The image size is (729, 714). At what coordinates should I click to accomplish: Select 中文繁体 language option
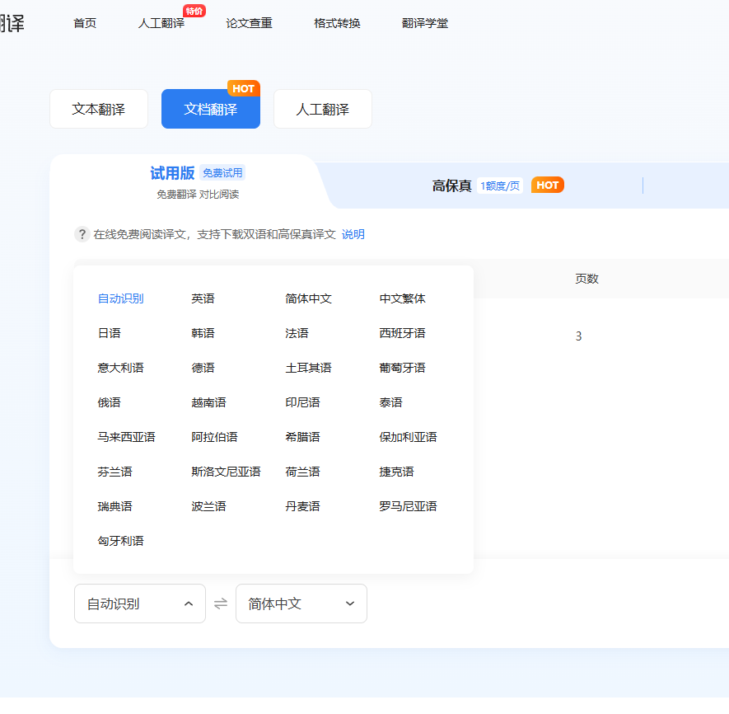click(x=402, y=298)
